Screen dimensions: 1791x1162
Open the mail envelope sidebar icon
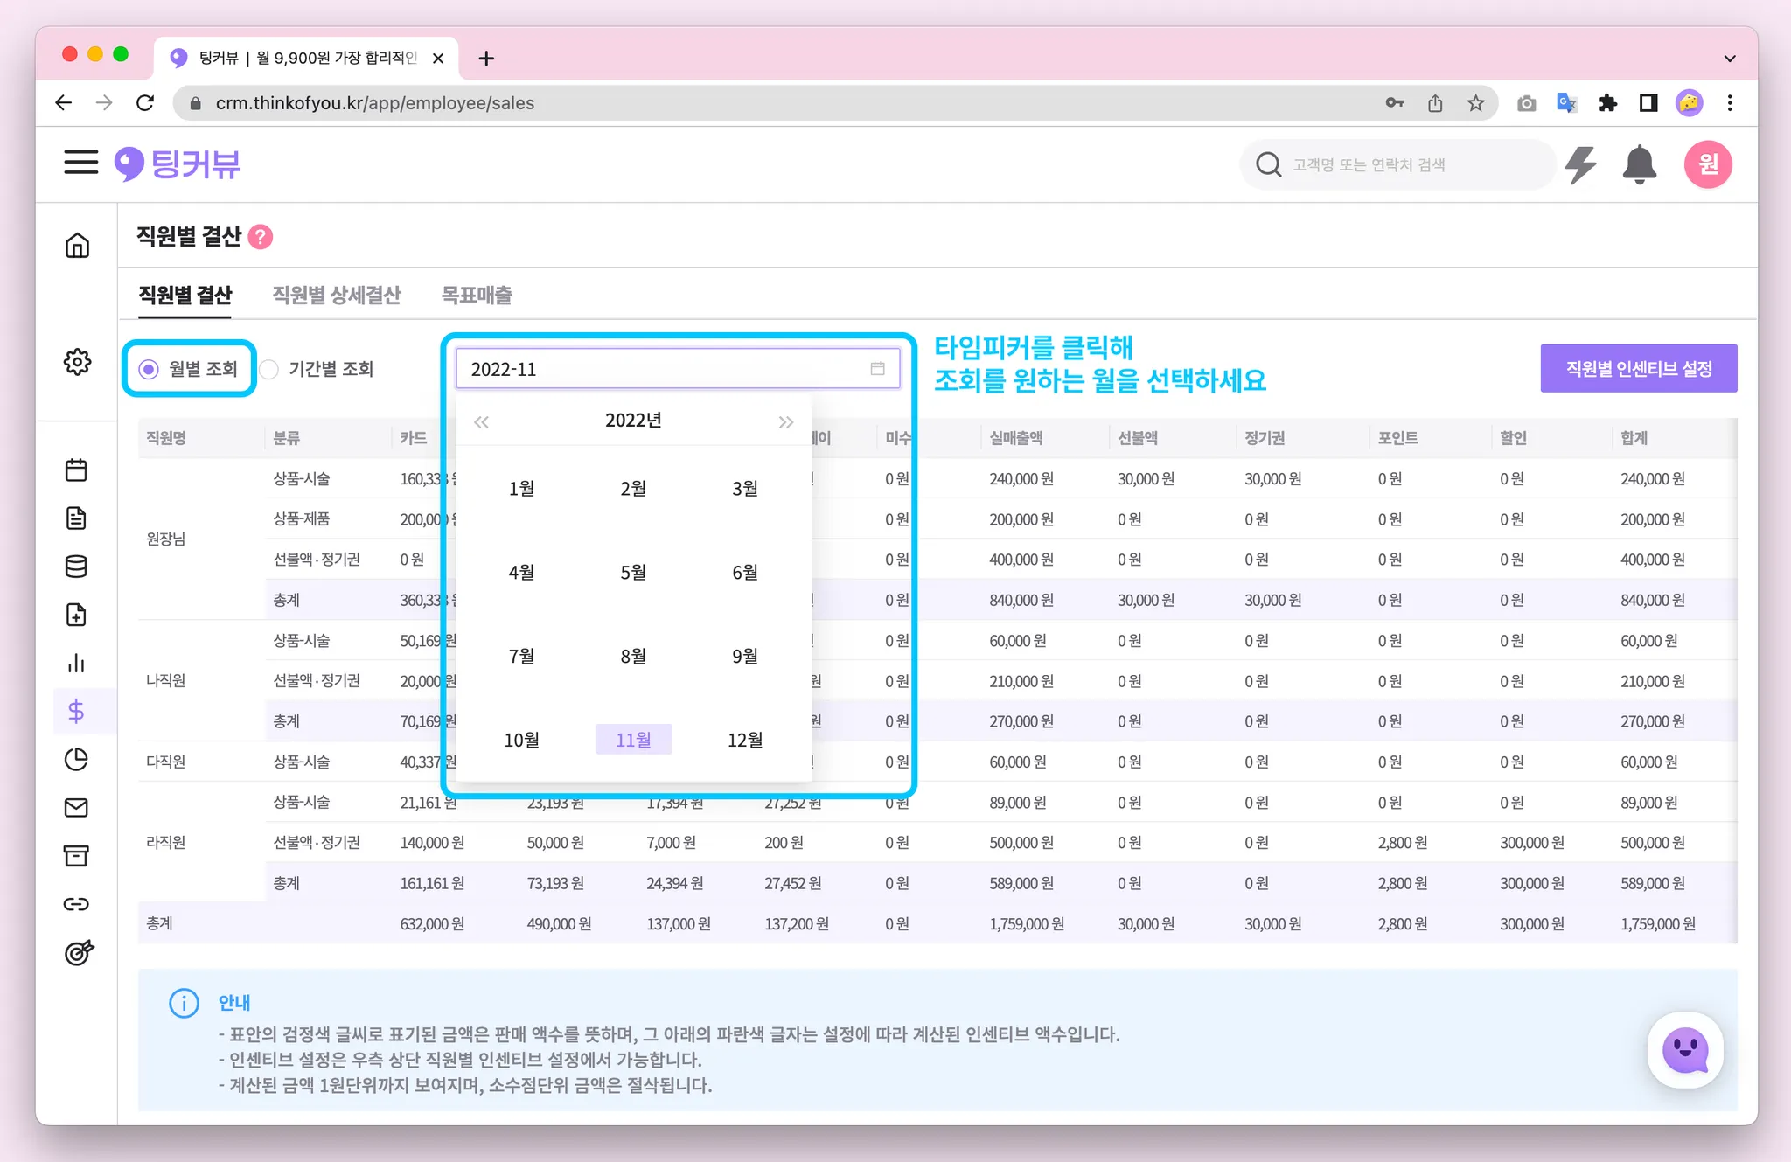pyautogui.click(x=76, y=808)
